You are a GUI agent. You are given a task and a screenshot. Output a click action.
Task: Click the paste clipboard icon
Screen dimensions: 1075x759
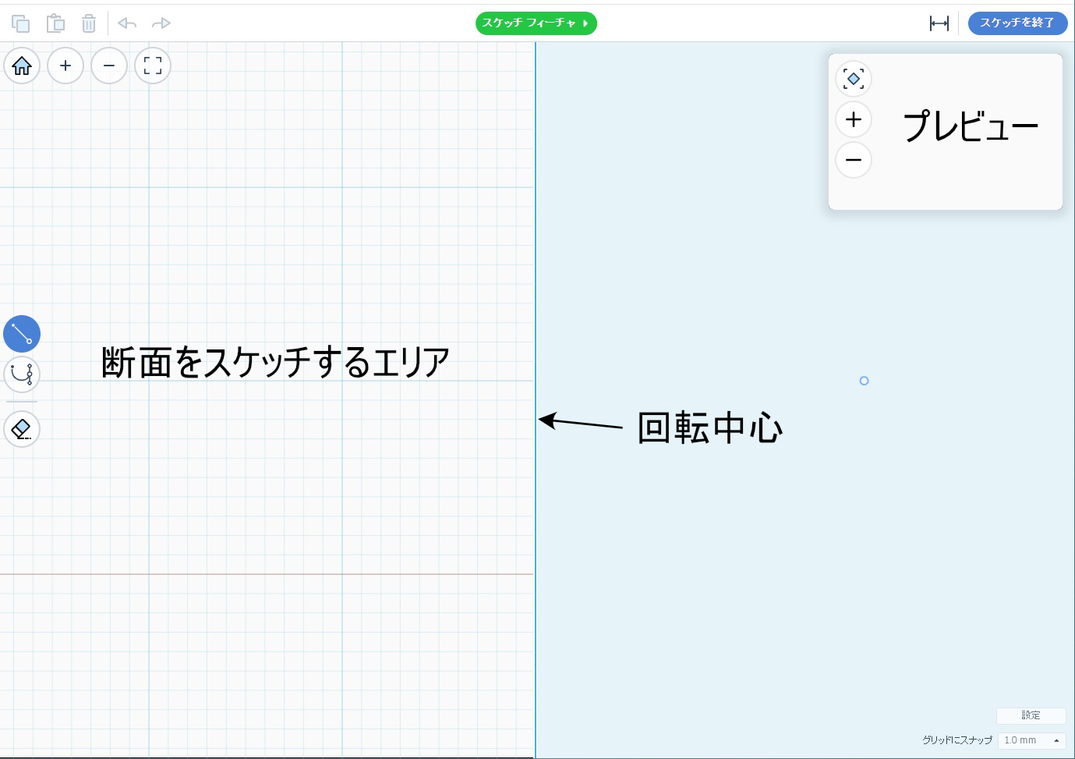point(55,23)
